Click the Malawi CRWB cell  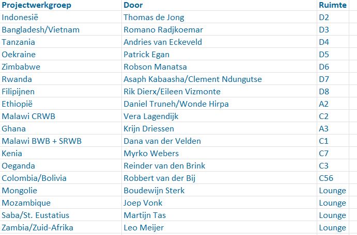pyautogui.click(x=29, y=116)
